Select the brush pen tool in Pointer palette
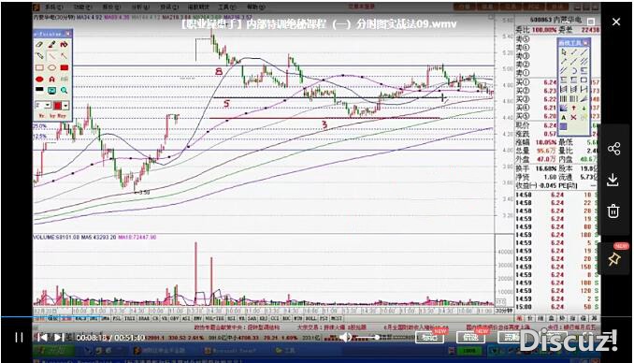This screenshot has width=634, height=363. 51,44
